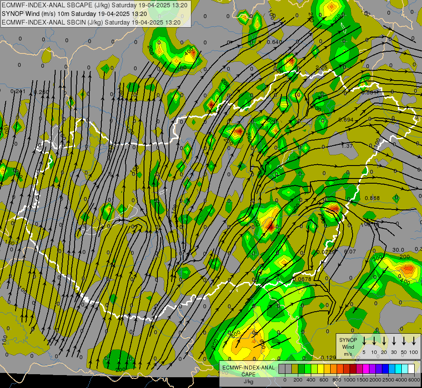Pick the dark green swatch in the CAPE color bar
The image size is (422, 388).
(x=301, y=369)
